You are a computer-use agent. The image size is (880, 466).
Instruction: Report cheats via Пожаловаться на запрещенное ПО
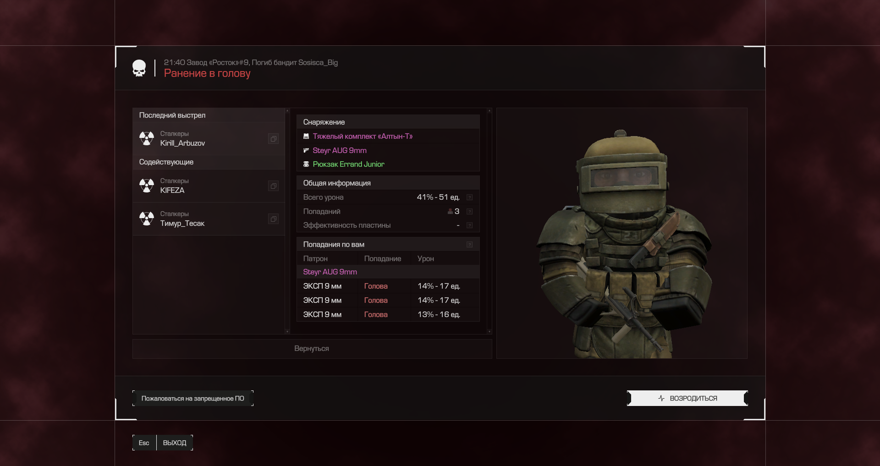pyautogui.click(x=193, y=398)
